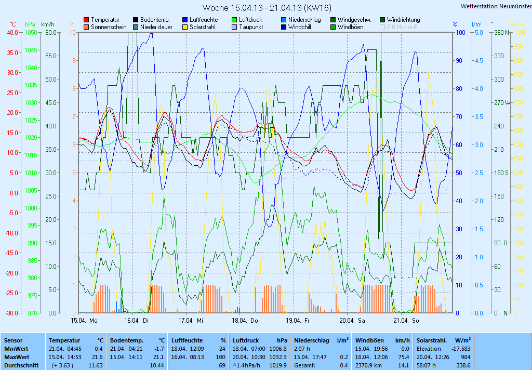Enable the 8.0 Monat-Ø checkbox
The width and height of the screenshot is (532, 370).
(x=382, y=27)
